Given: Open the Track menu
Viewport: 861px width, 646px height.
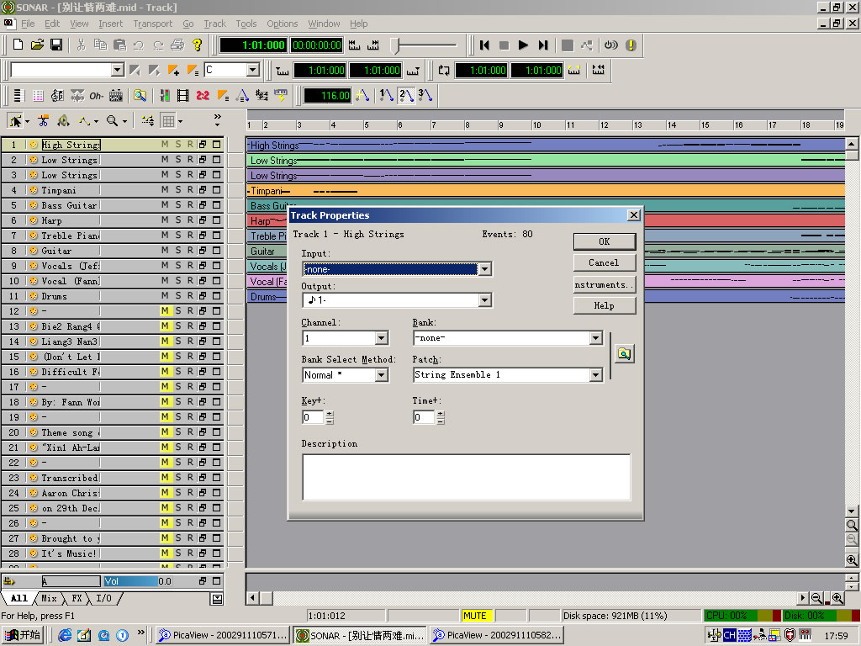Looking at the screenshot, I should pyautogui.click(x=214, y=24).
